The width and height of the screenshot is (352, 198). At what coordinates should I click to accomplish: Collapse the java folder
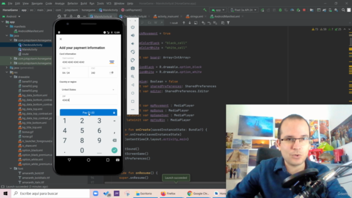click(x=7, y=36)
